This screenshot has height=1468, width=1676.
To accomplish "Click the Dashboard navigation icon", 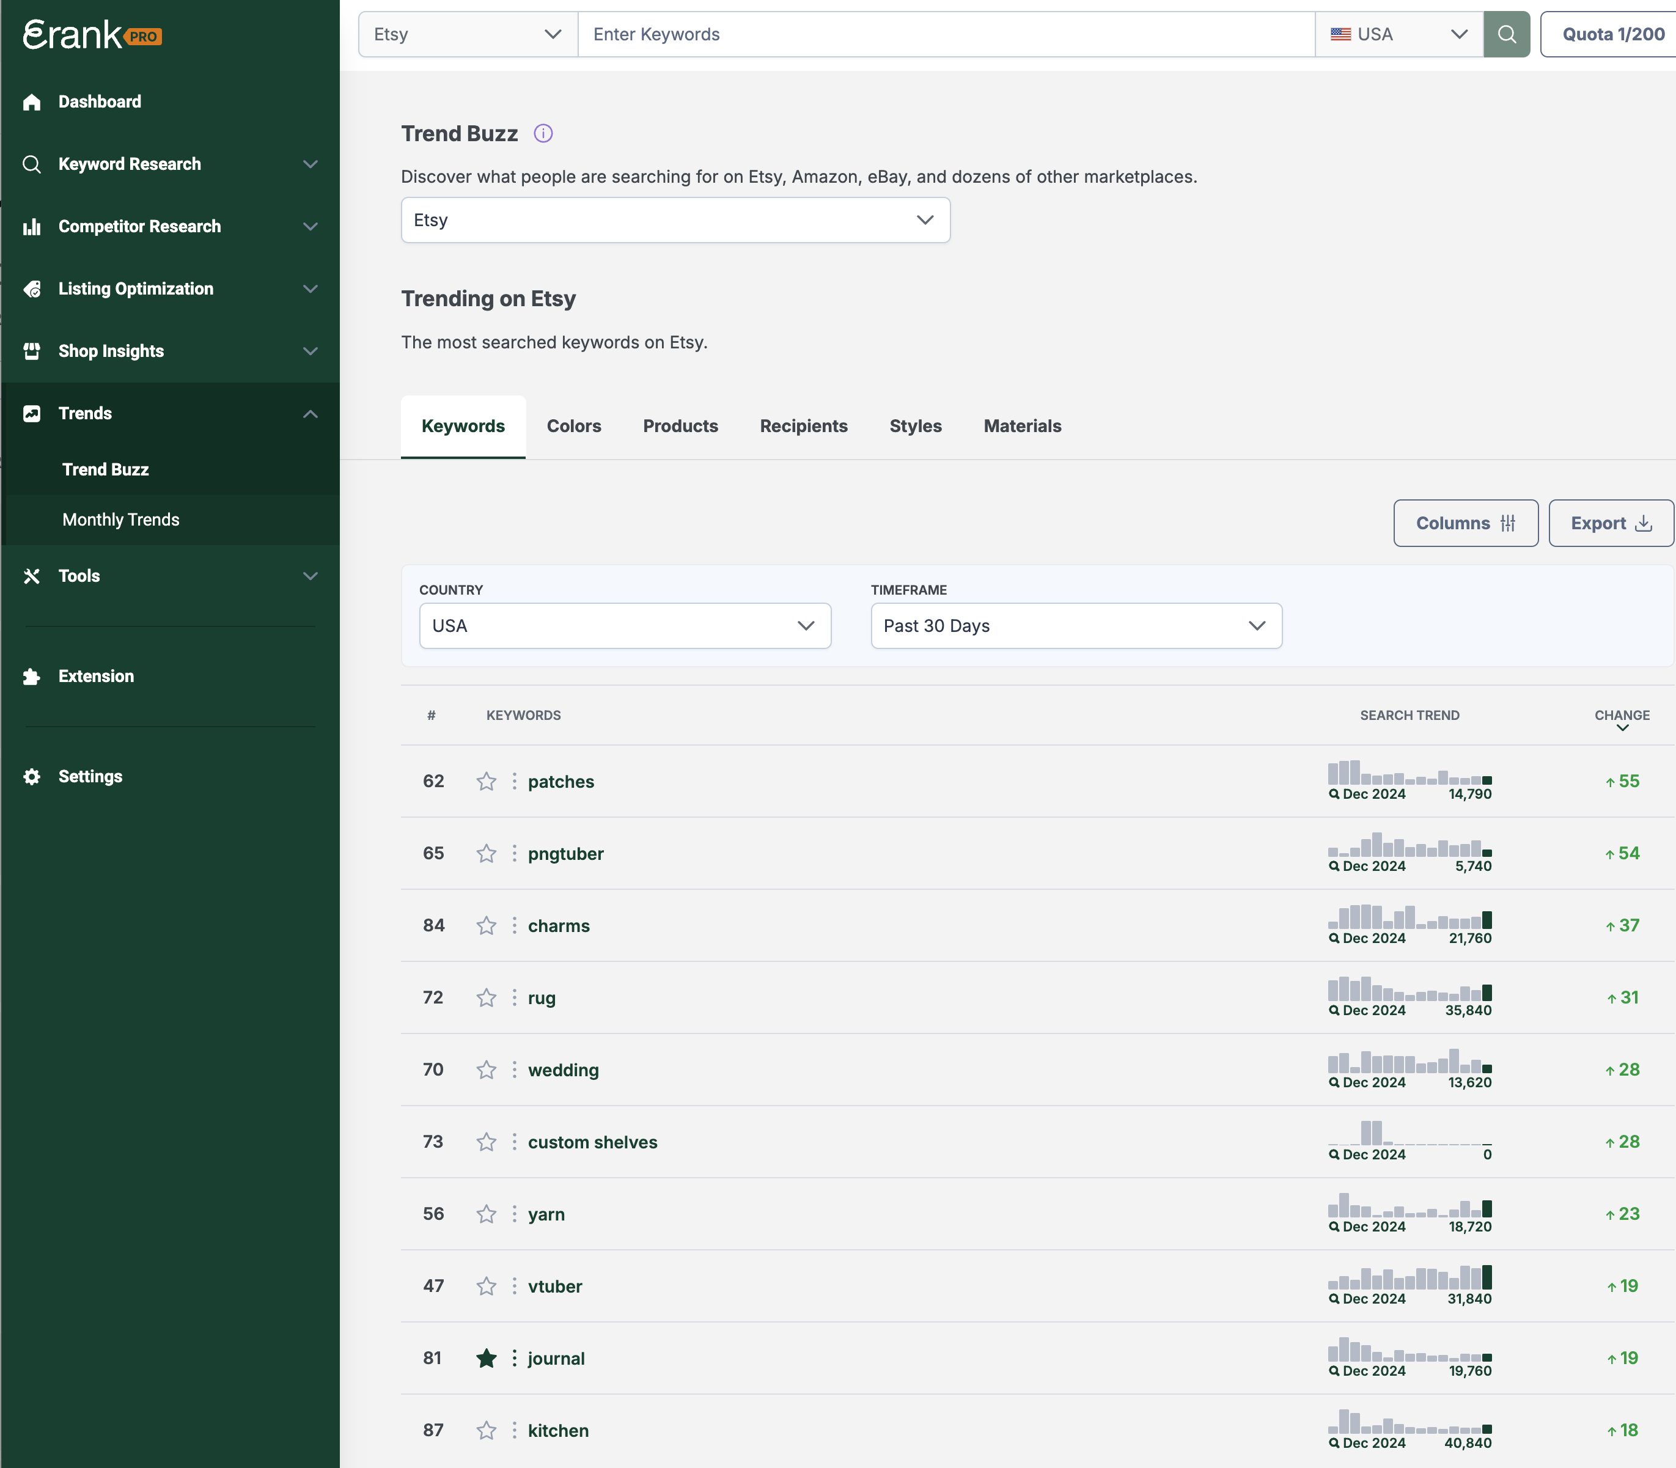I will coord(33,101).
